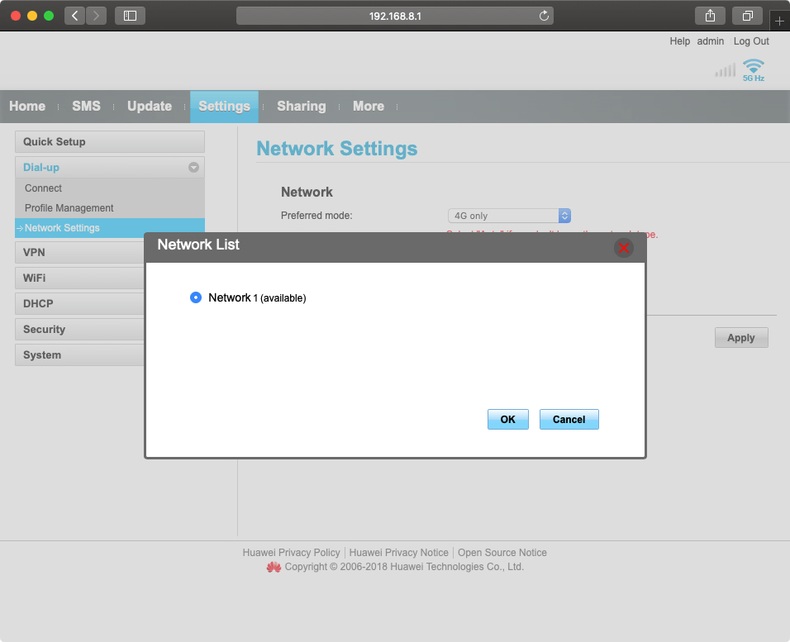Click the Safari Share icon
Image resolution: width=790 pixels, height=642 pixels.
(710, 16)
